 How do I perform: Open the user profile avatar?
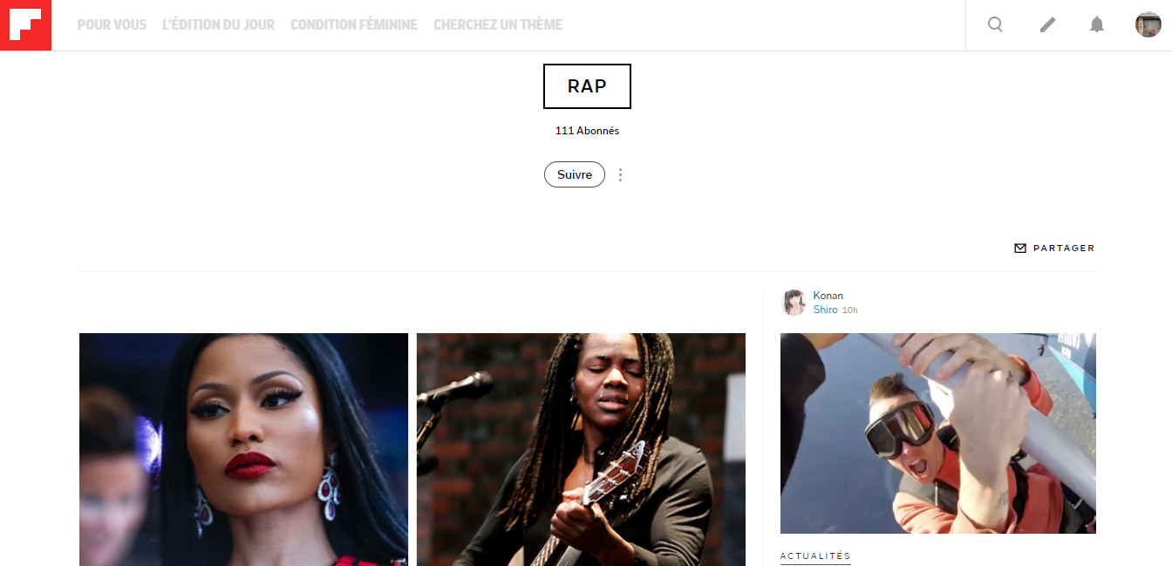[1148, 24]
